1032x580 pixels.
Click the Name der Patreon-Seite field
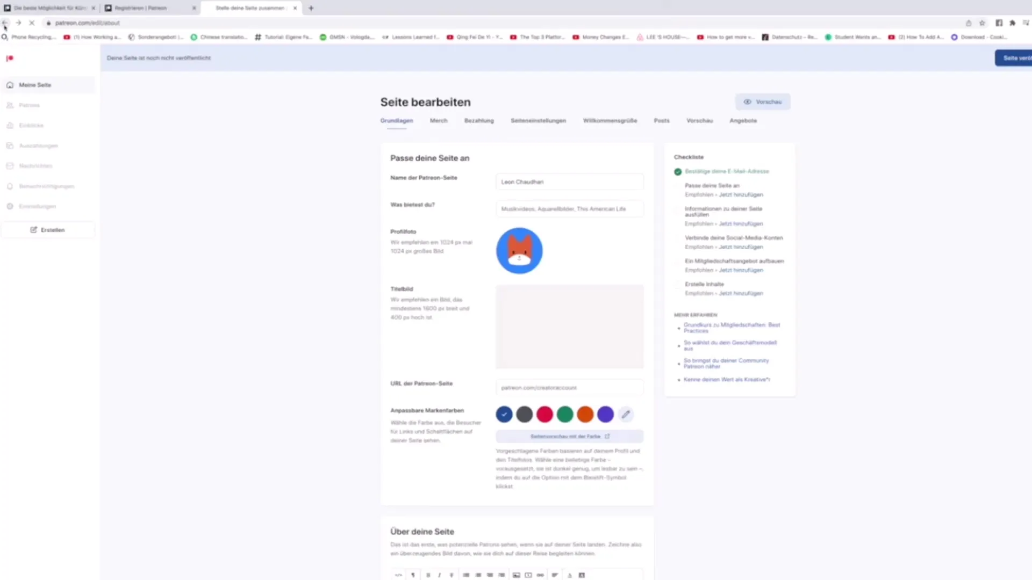569,182
